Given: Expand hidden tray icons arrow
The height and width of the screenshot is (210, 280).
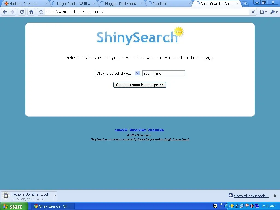Looking at the screenshot, I should pyautogui.click(x=227, y=206).
